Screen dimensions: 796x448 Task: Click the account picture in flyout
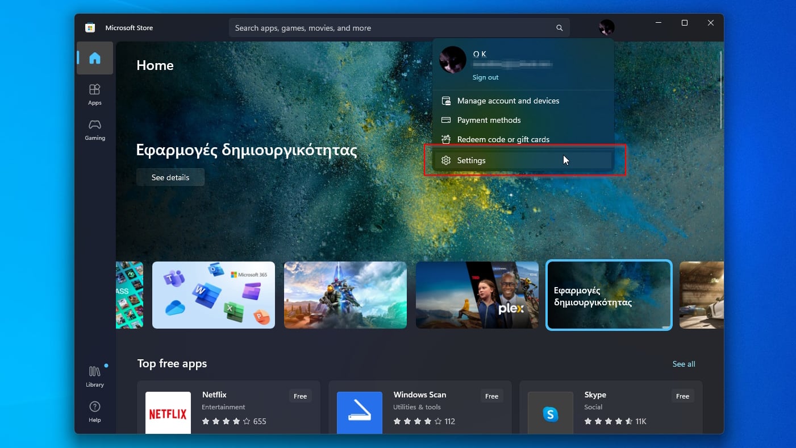(x=453, y=60)
